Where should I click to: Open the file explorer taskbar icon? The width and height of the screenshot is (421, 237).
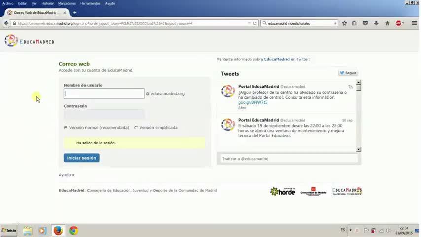point(28,231)
